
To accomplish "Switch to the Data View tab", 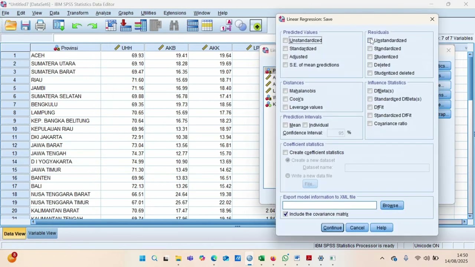I will (14, 234).
